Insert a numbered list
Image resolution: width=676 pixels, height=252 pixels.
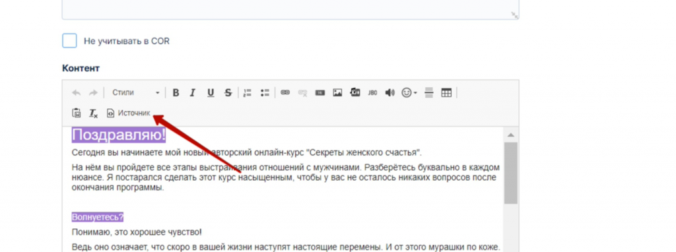pyautogui.click(x=247, y=92)
